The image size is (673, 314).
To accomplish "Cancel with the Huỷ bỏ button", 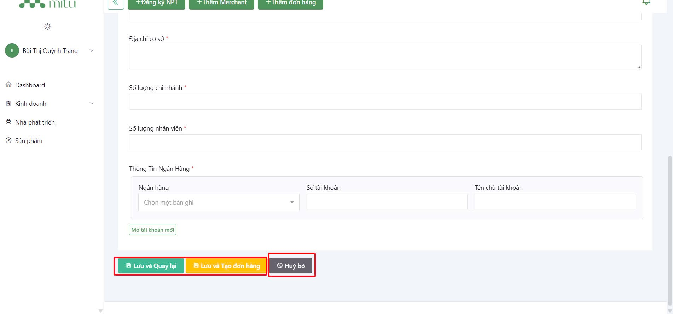I will pos(291,266).
